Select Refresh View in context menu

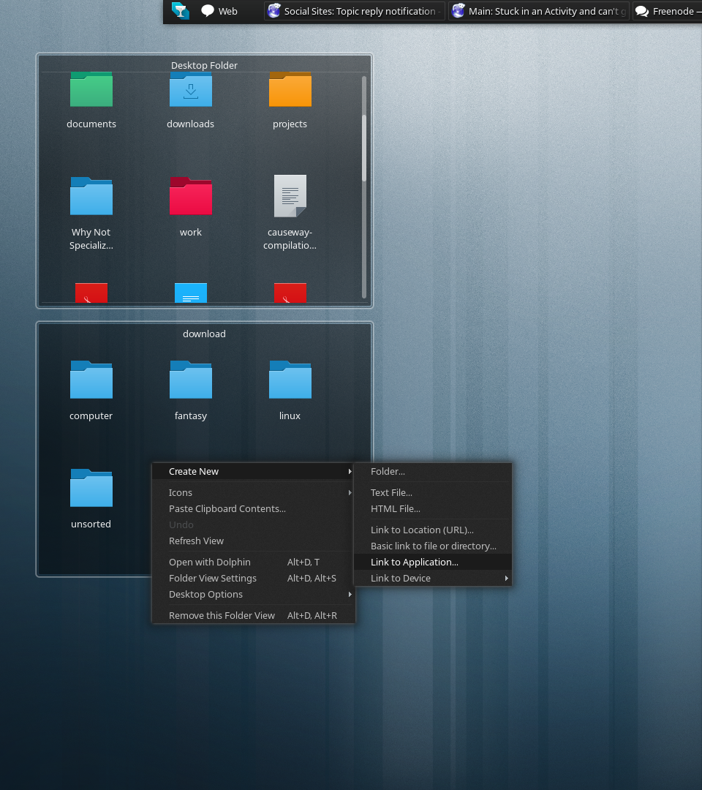196,541
